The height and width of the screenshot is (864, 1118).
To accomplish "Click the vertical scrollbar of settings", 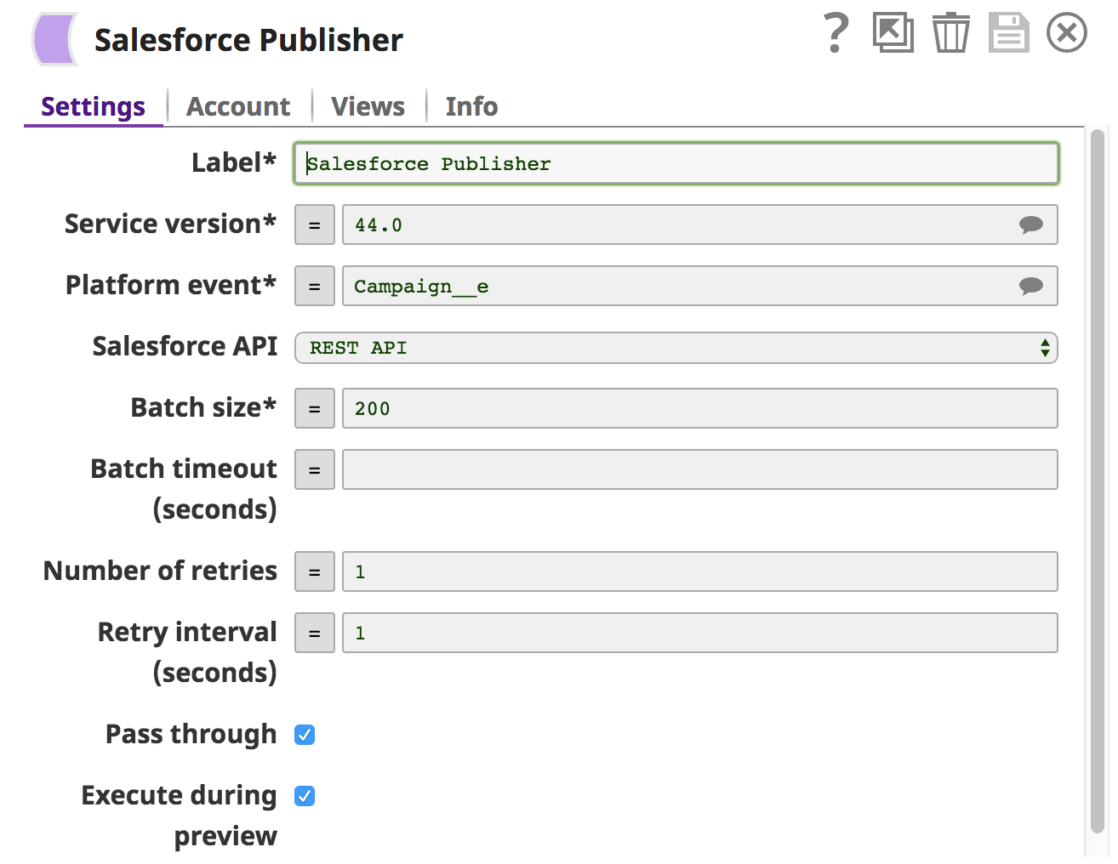I will click(x=1098, y=480).
